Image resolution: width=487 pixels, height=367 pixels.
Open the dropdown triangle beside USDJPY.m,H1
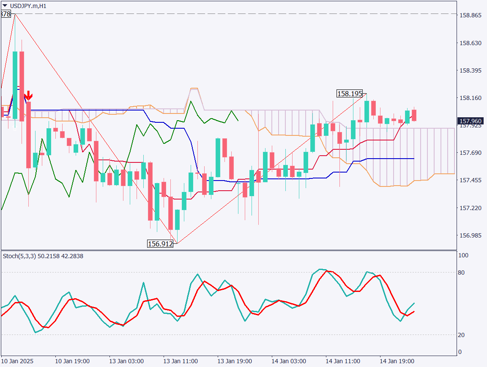pyautogui.click(x=5, y=5)
